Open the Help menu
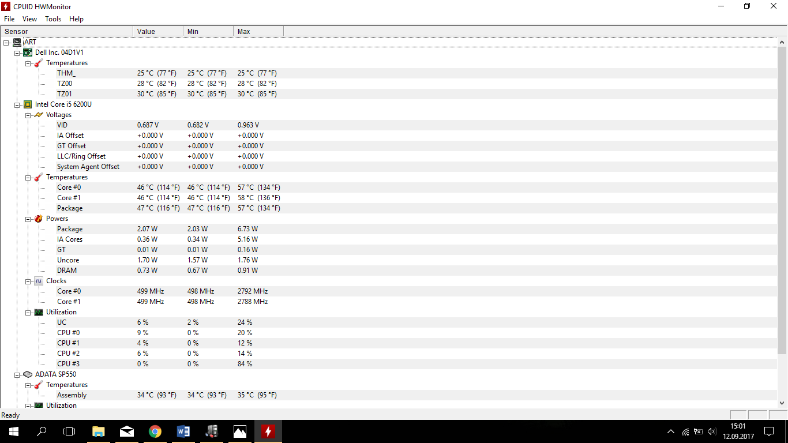 (76, 19)
